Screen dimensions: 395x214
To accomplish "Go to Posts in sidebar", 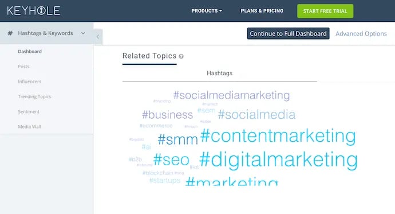I will click(23, 67).
